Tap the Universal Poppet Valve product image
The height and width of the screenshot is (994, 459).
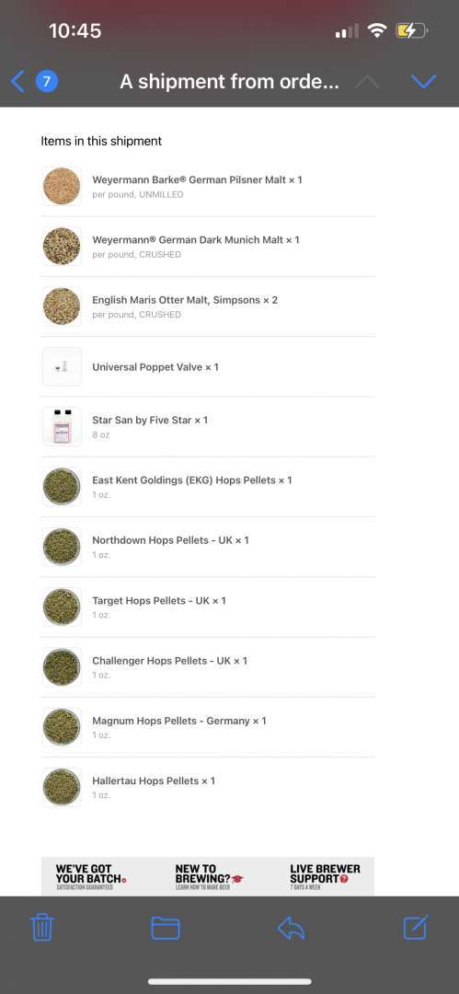[x=62, y=366]
